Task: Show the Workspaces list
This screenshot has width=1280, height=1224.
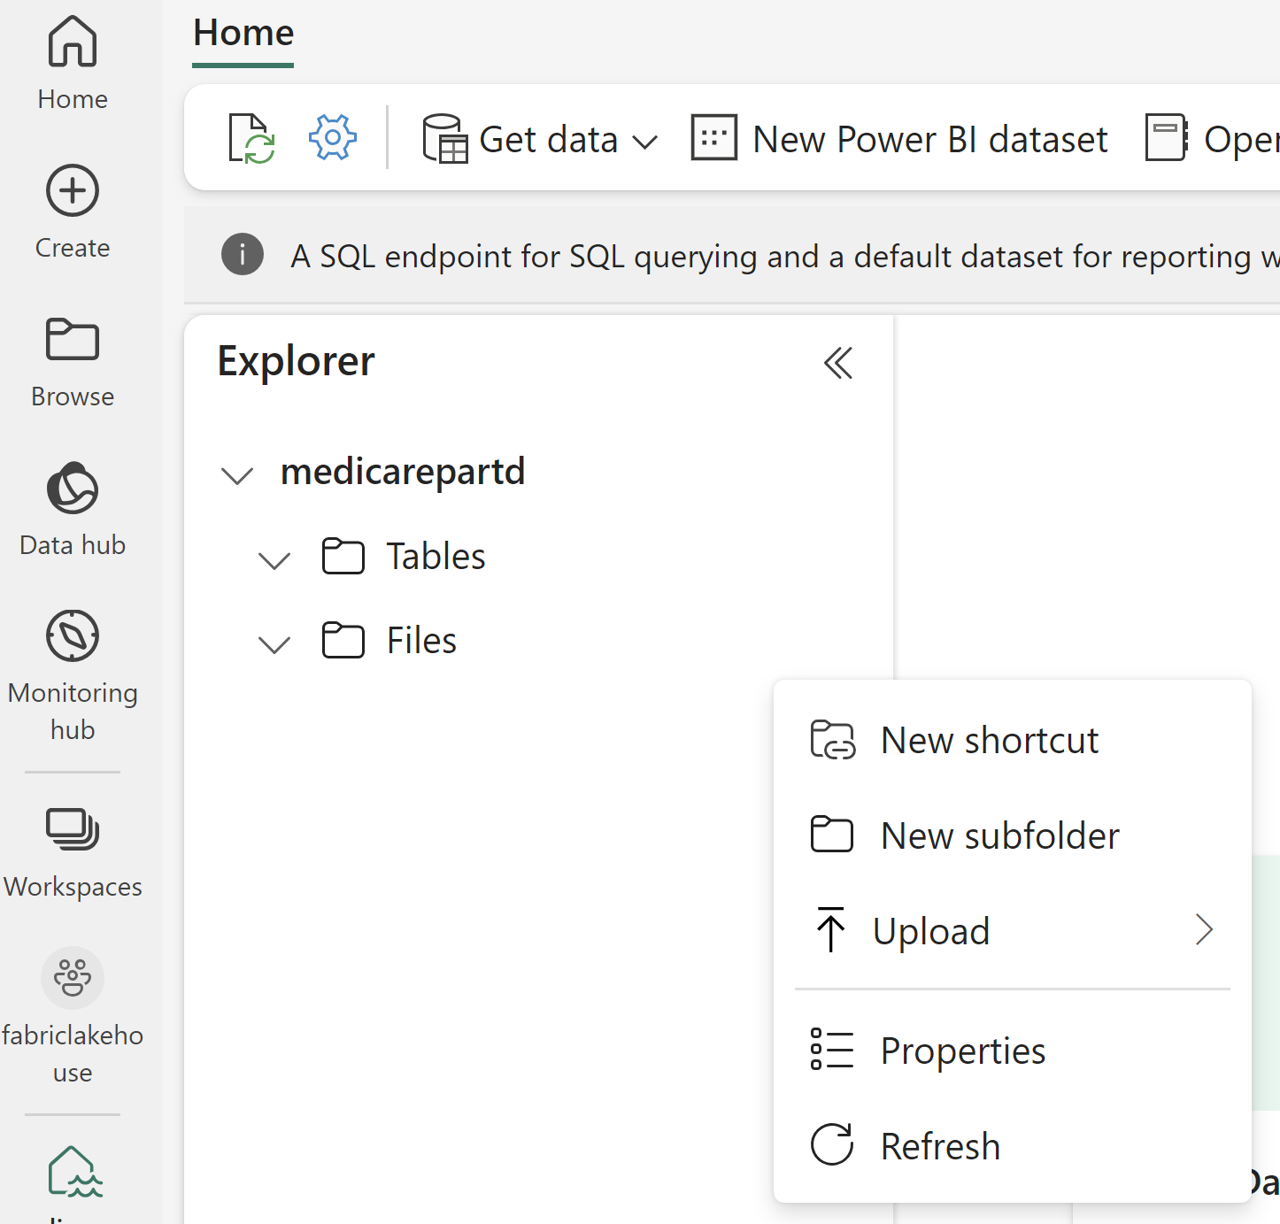Action: 73,853
